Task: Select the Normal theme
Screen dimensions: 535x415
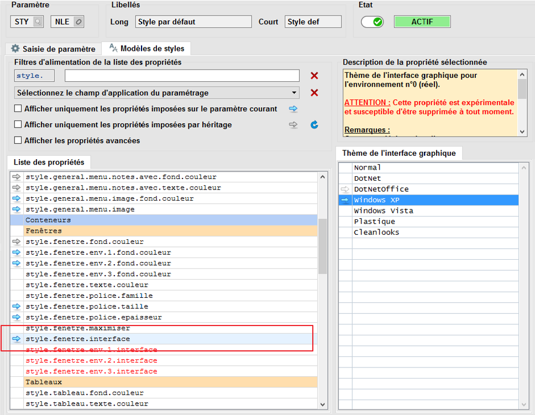Action: (x=435, y=167)
